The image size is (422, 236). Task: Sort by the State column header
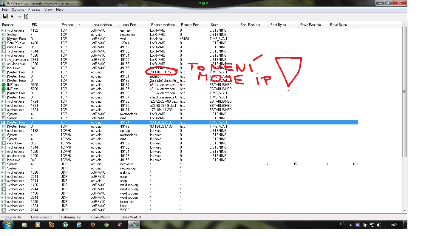tap(224, 25)
